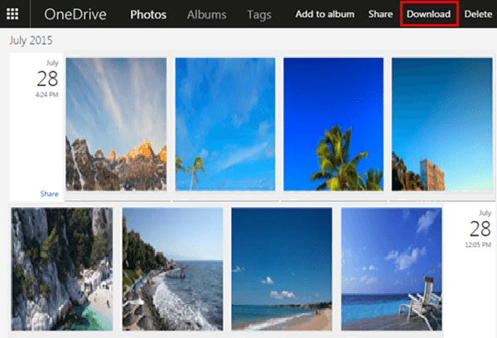Screen dimensions: 497x338
Task: Switch to the Albums tab
Action: (x=206, y=14)
